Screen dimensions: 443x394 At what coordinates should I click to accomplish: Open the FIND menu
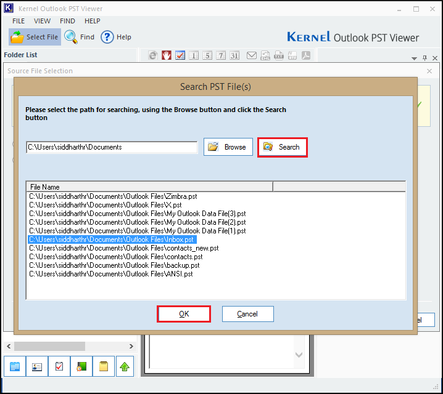pyautogui.click(x=67, y=21)
